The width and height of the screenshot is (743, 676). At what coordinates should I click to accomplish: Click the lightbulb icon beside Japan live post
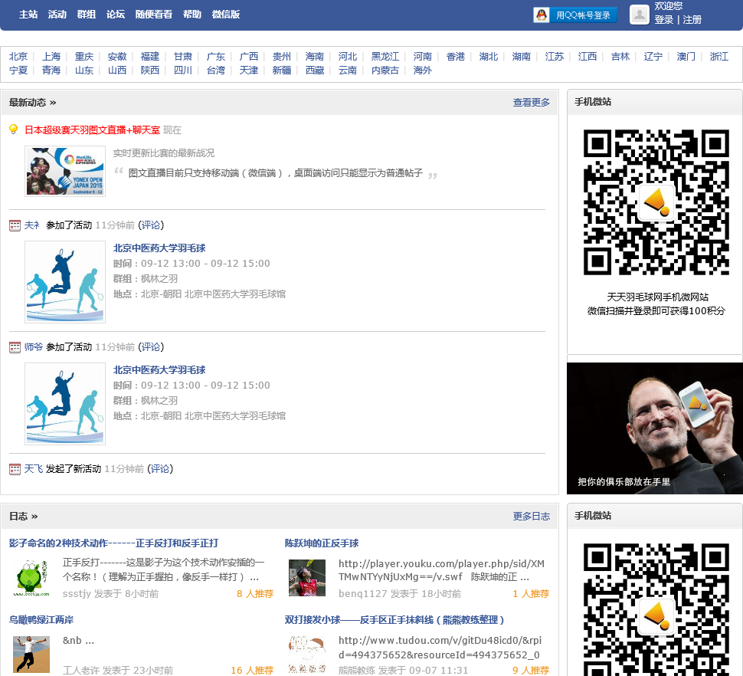pos(14,130)
